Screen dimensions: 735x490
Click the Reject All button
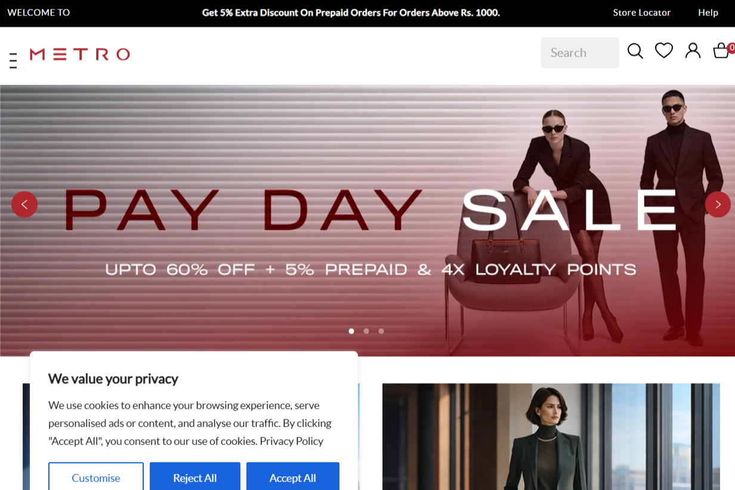(x=195, y=477)
